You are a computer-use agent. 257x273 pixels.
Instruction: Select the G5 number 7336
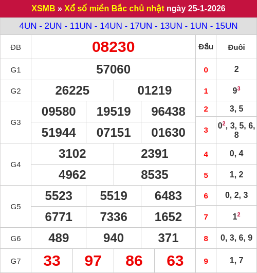pyautogui.click(x=114, y=217)
